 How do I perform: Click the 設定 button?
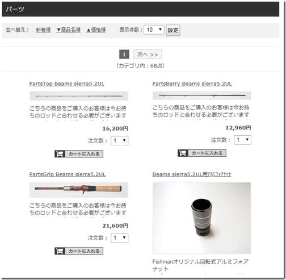(173, 30)
